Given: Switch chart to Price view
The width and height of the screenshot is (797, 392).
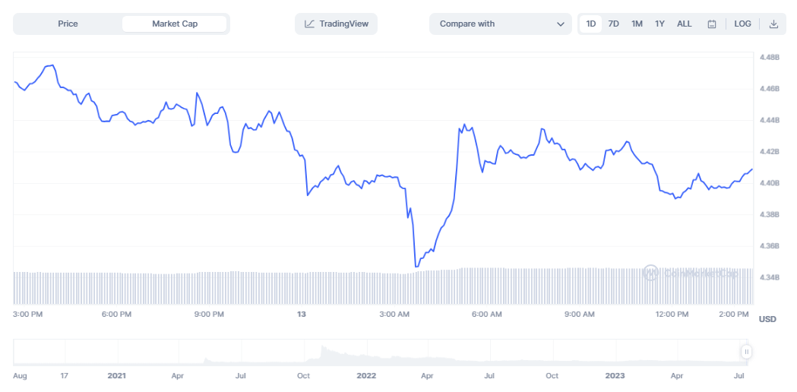Looking at the screenshot, I should tap(68, 24).
